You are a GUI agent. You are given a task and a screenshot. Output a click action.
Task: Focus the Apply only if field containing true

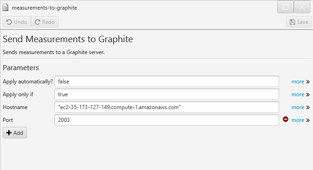pyautogui.click(x=167, y=94)
